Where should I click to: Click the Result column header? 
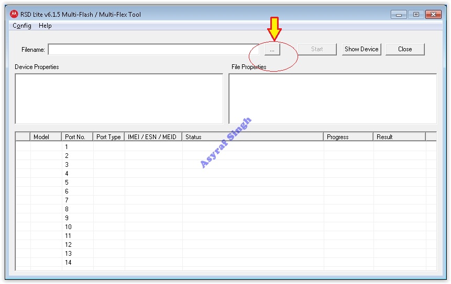[x=399, y=137]
